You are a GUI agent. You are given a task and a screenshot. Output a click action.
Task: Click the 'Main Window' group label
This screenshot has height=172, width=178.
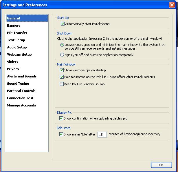[x=66, y=64]
